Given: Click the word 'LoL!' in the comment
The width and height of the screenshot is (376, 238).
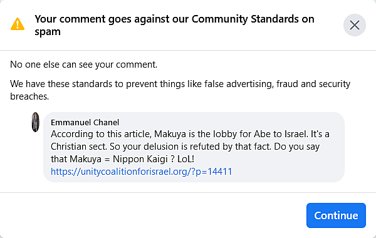Looking at the screenshot, I should click(185, 159).
